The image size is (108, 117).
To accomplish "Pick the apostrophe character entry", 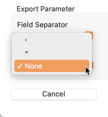I will (x=52, y=41).
